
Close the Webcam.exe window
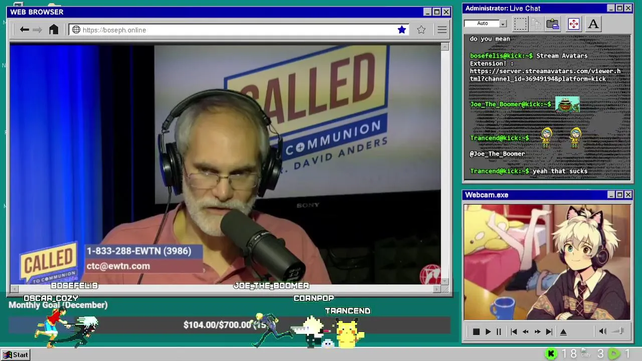tap(628, 195)
